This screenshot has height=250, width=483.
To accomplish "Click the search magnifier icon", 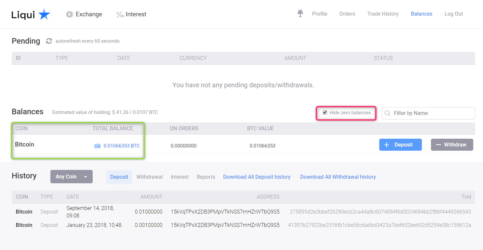I will point(387,113).
